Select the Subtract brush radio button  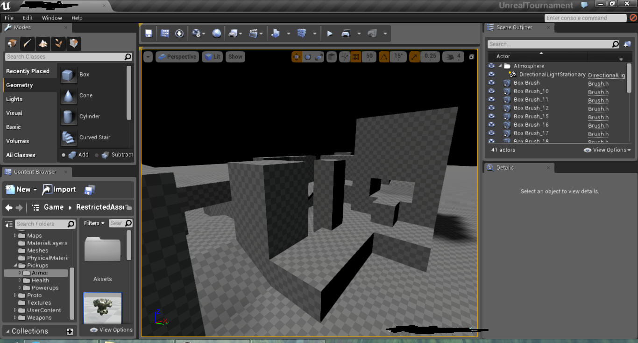[97, 155]
